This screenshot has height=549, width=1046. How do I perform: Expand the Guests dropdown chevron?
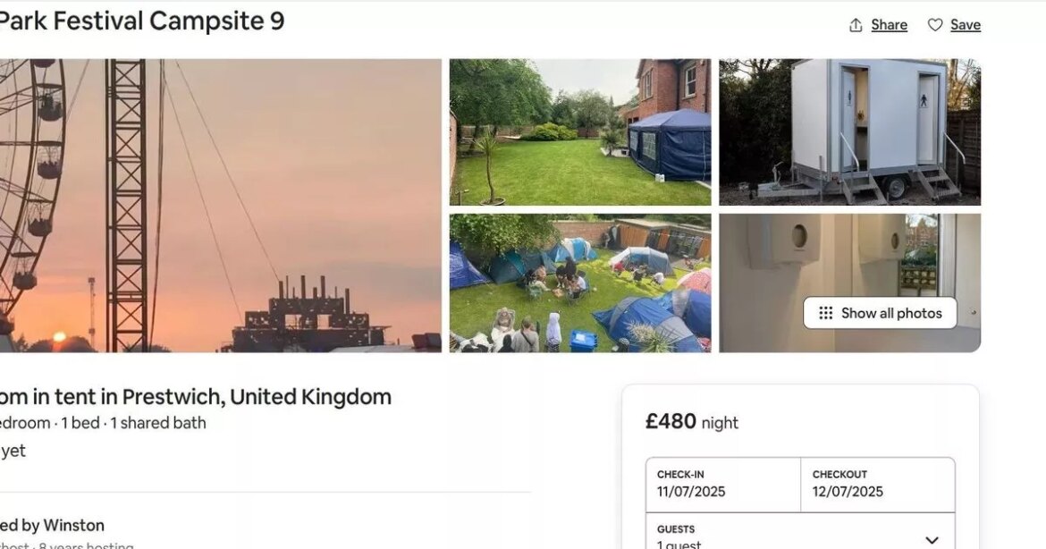point(932,540)
